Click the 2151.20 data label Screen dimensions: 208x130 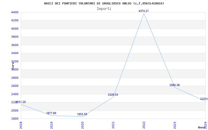[21, 102]
